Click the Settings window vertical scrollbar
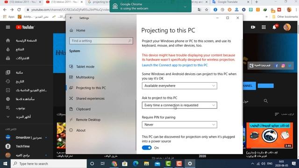 point(242,82)
